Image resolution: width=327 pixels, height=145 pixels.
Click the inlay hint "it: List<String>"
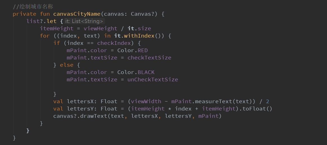pyautogui.click(x=84, y=21)
